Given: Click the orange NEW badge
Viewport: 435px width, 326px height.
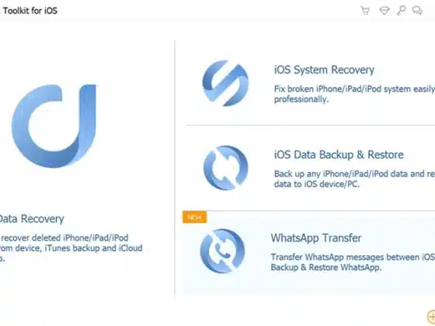Looking at the screenshot, I should click(194, 217).
